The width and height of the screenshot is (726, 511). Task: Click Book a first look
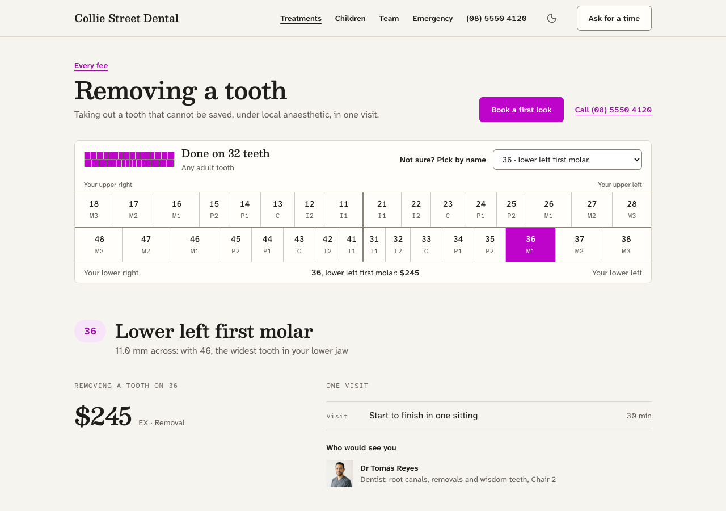coord(521,110)
